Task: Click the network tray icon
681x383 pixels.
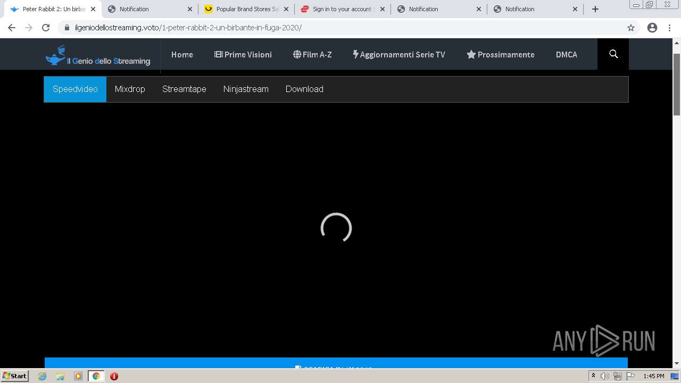Action: point(618,376)
